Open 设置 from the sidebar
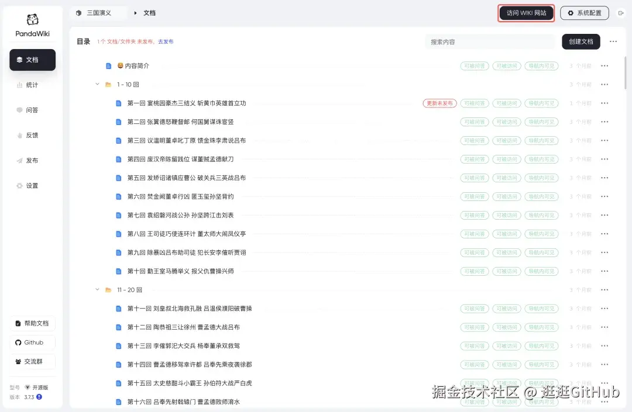Viewport: 632px width, 412px height. [32, 185]
